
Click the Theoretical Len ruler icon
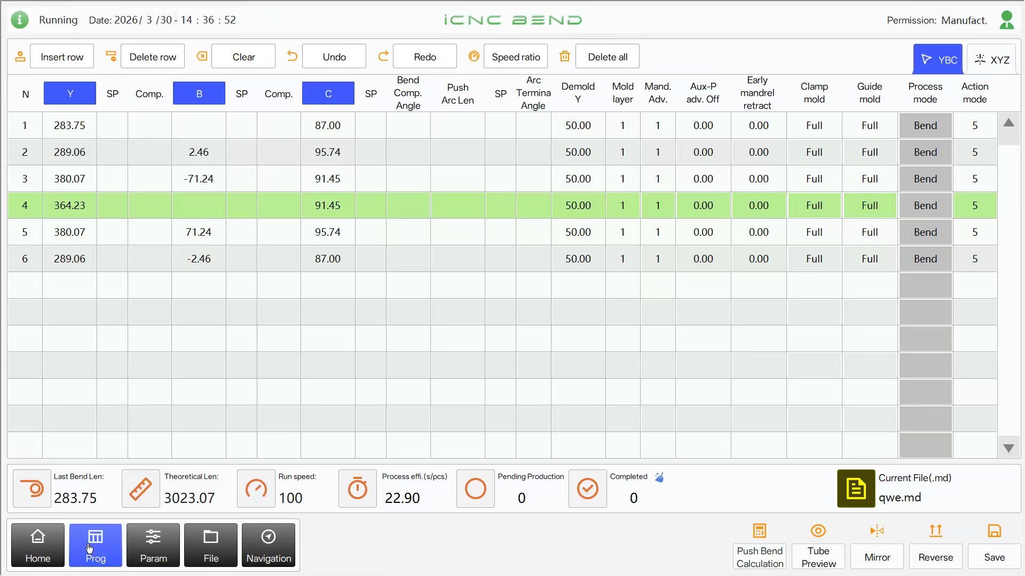tap(141, 489)
